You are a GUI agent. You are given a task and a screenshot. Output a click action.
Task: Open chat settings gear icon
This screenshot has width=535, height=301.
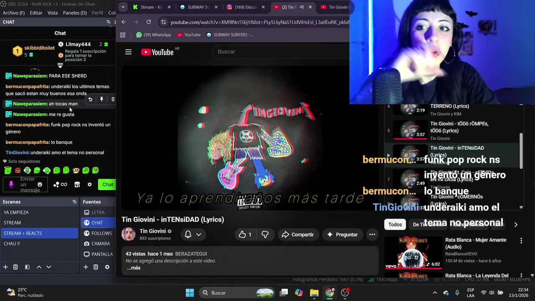pos(89,184)
